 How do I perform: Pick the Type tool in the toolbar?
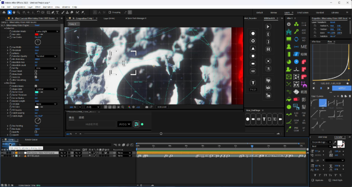click(x=58, y=13)
